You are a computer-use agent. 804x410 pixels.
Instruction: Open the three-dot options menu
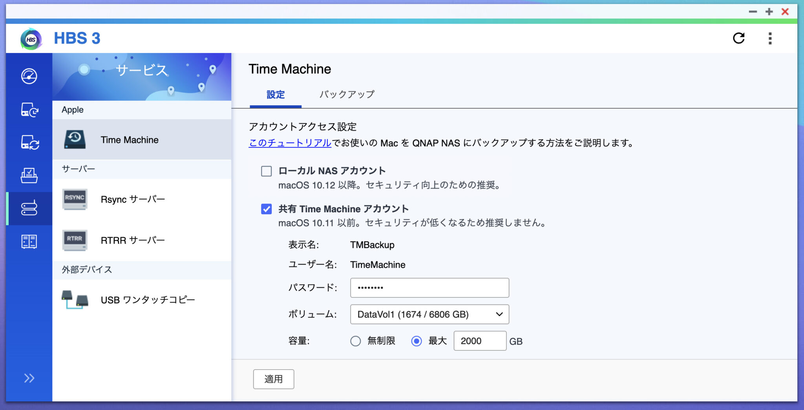pos(770,38)
